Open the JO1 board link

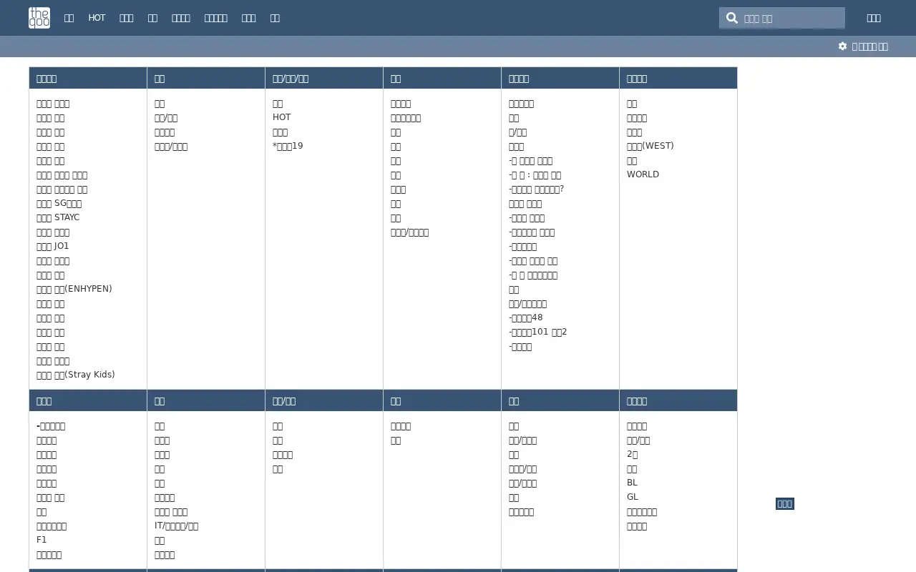point(53,246)
